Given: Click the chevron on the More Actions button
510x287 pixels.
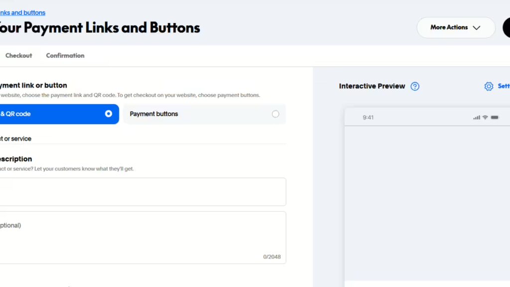Looking at the screenshot, I should pos(477,28).
